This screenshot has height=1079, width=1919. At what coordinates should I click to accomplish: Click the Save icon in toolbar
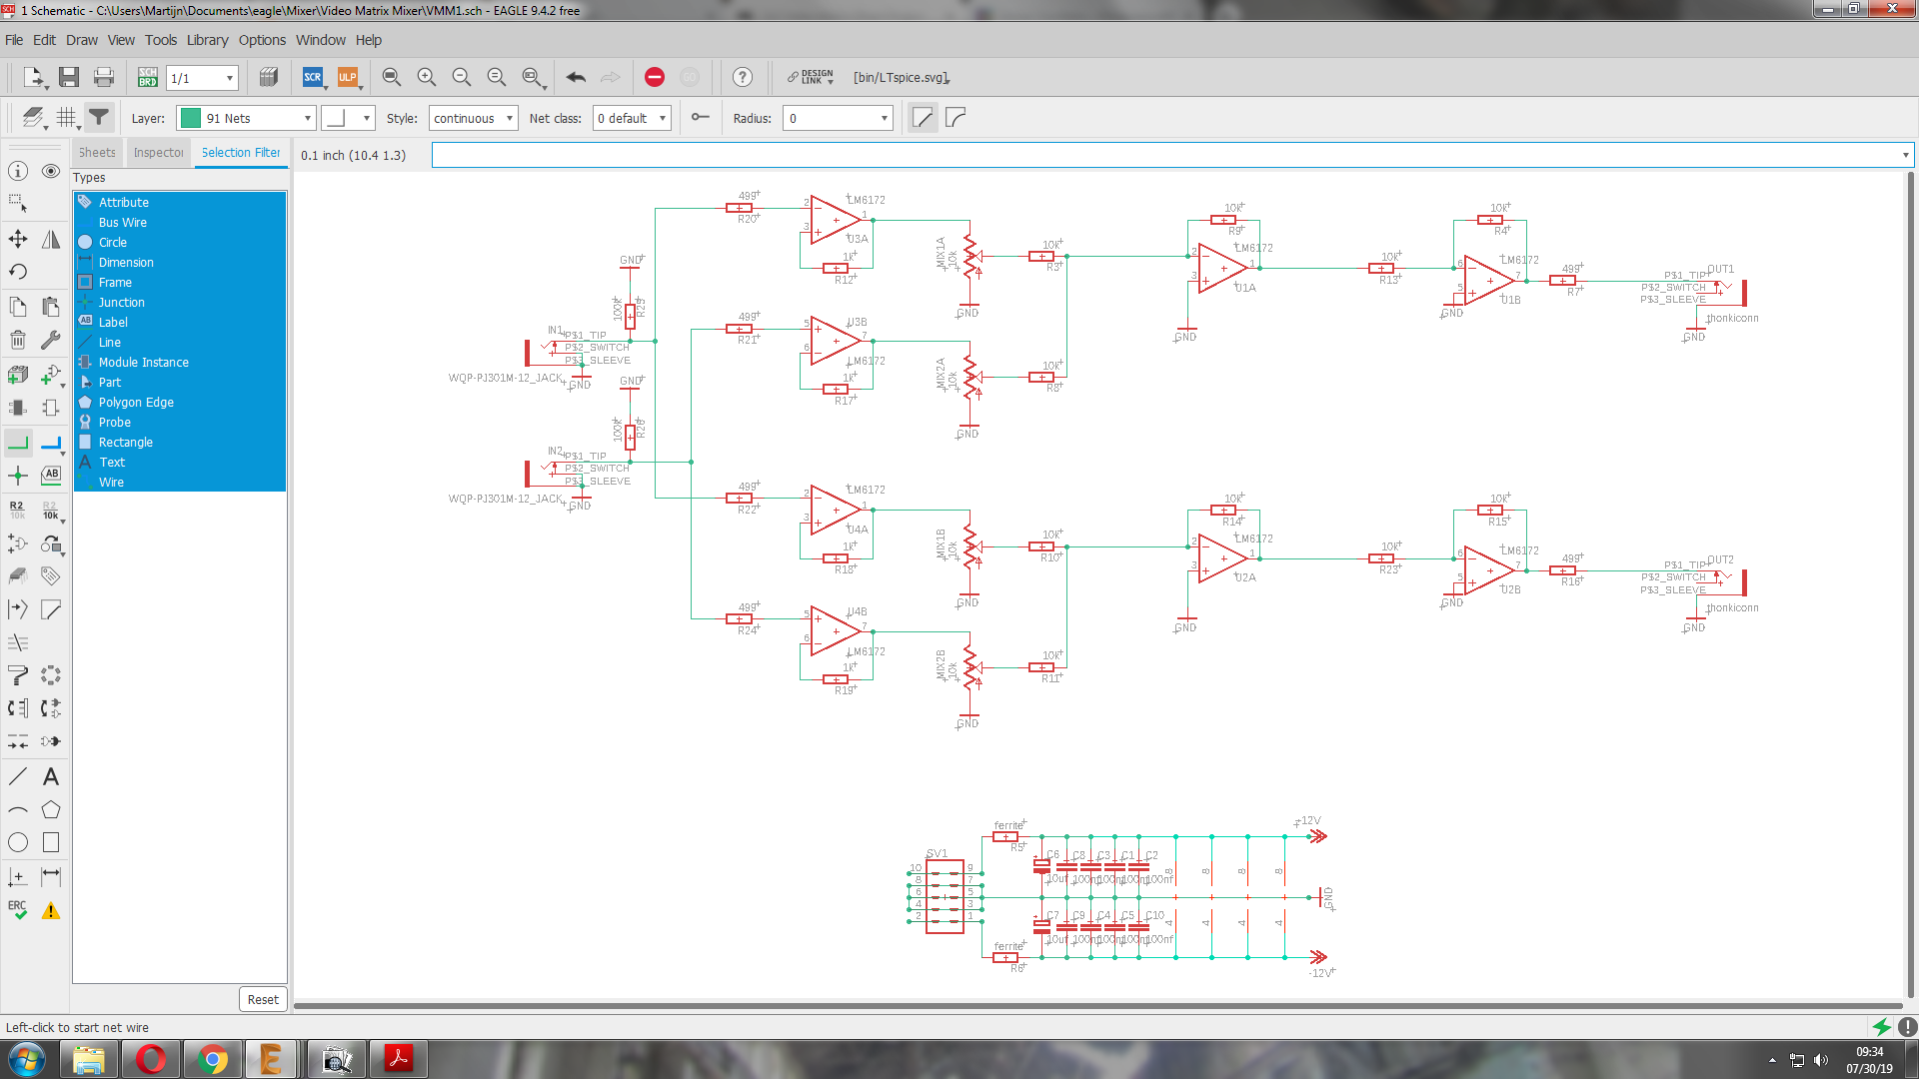(x=69, y=77)
